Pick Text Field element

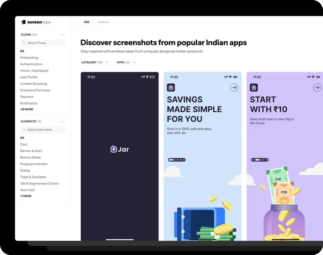click(x=27, y=190)
